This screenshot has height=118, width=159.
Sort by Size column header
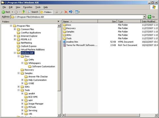coord(107,22)
